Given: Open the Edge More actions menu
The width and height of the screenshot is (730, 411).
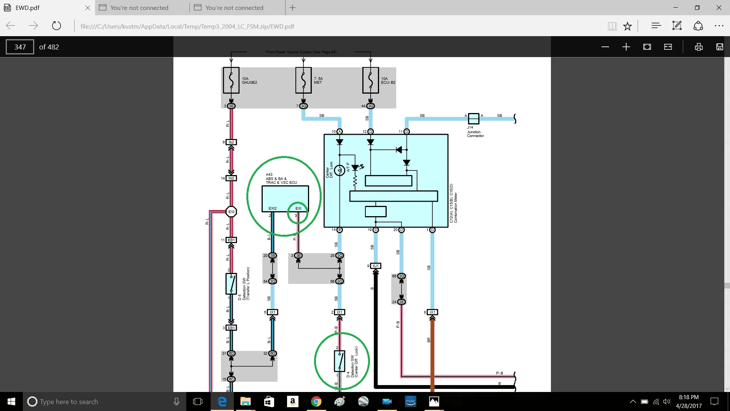Looking at the screenshot, I should point(719,26).
